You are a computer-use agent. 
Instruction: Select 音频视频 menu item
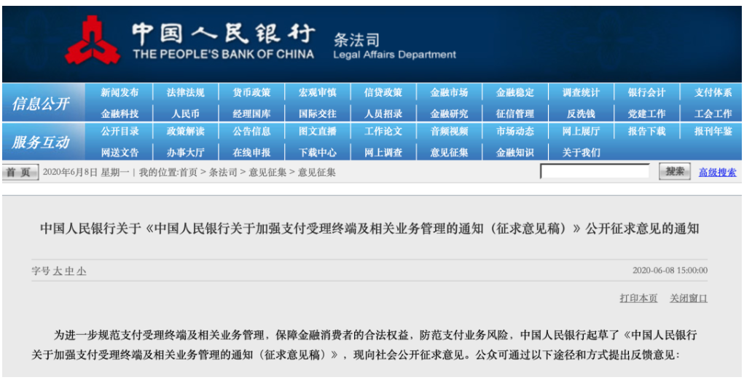pyautogui.click(x=450, y=131)
